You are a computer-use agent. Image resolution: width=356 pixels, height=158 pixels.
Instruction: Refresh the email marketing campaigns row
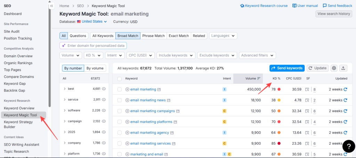pos(345,111)
